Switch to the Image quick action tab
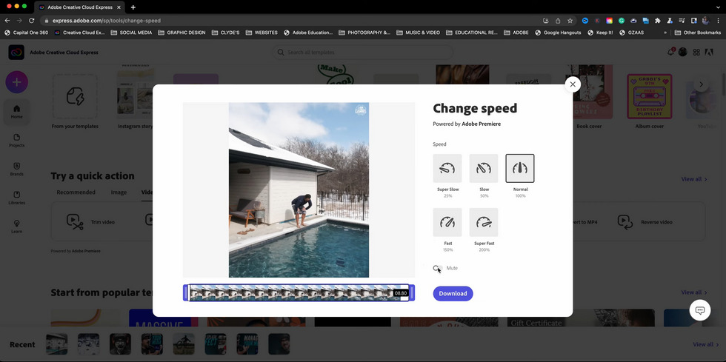 coord(119,192)
